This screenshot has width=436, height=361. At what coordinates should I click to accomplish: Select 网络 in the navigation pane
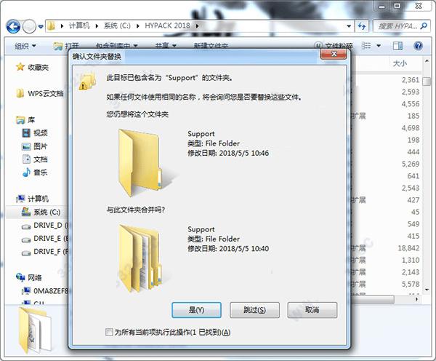click(35, 277)
